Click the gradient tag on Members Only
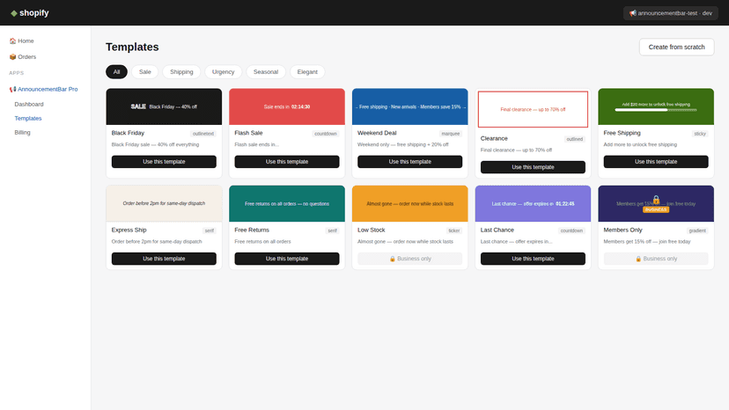The image size is (729, 410). (697, 231)
